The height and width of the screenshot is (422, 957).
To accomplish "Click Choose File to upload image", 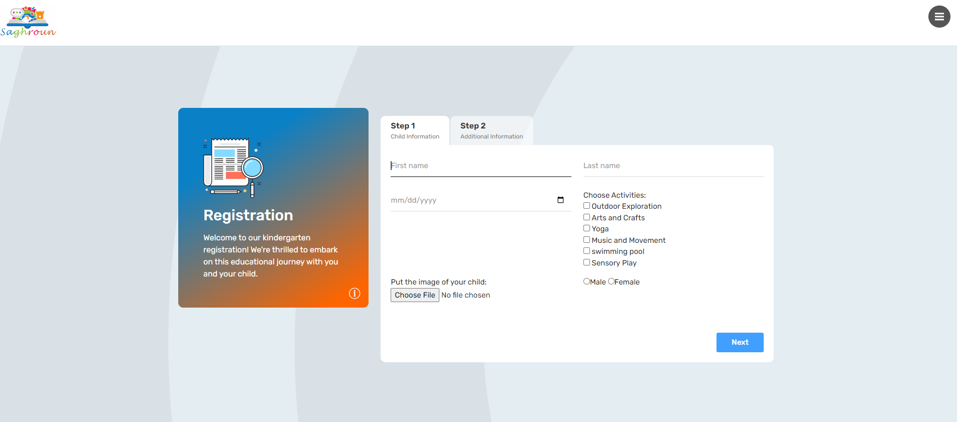I will click(x=415, y=295).
